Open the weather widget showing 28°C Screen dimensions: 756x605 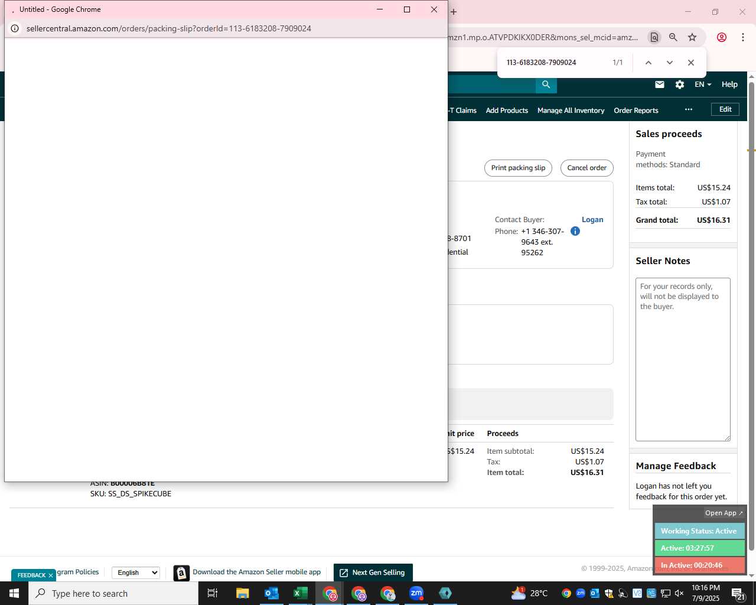pyautogui.click(x=529, y=593)
